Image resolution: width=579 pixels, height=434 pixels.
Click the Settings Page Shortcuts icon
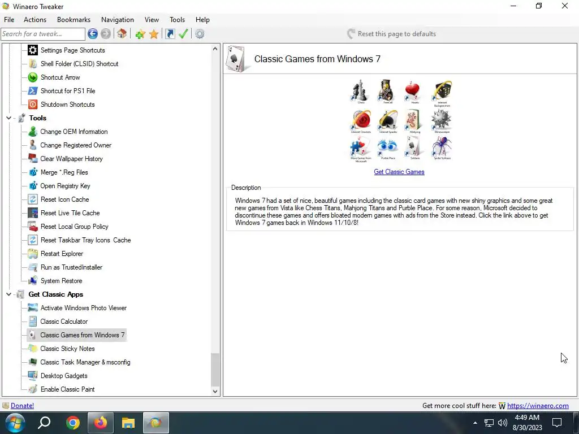tap(33, 50)
